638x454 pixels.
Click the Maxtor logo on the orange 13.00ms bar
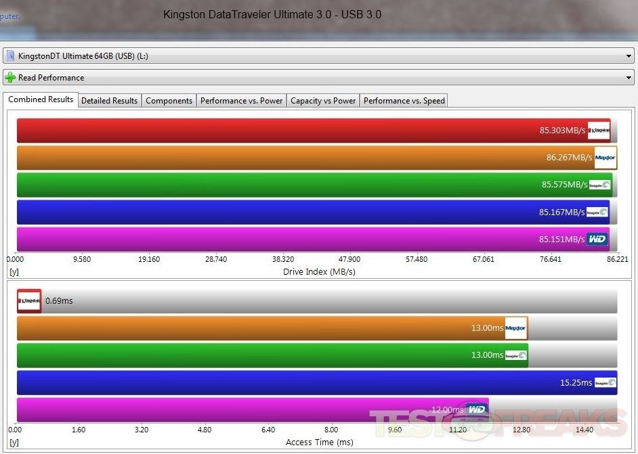point(515,328)
